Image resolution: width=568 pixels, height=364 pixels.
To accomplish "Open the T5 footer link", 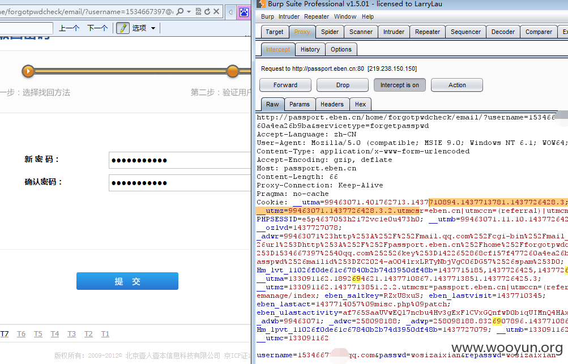I will [x=38, y=333].
